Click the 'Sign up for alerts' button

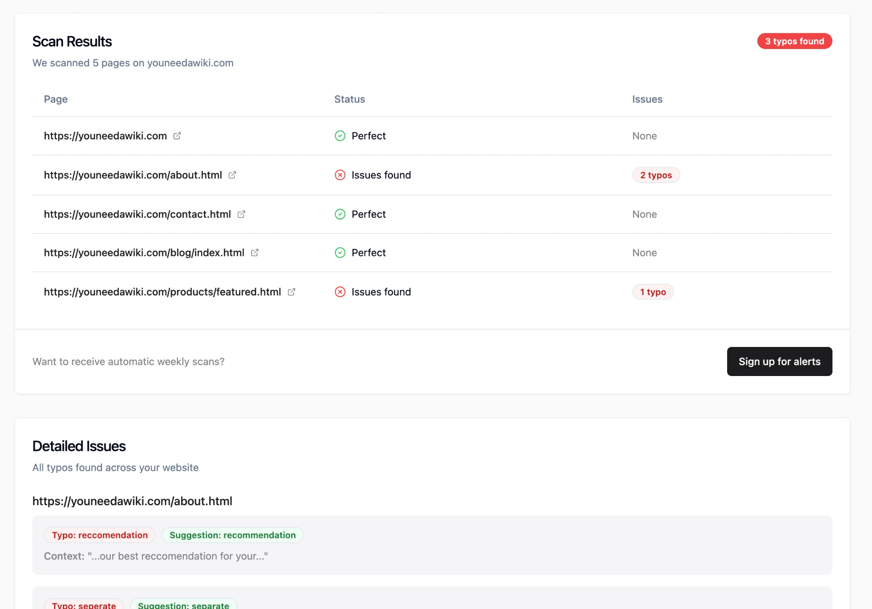click(x=779, y=361)
